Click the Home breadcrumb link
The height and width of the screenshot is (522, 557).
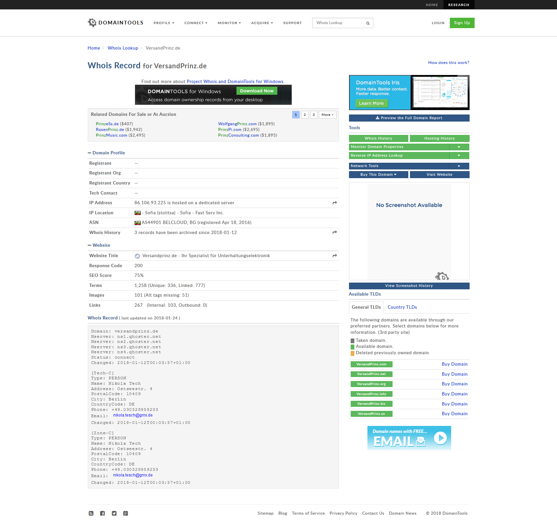(94, 48)
